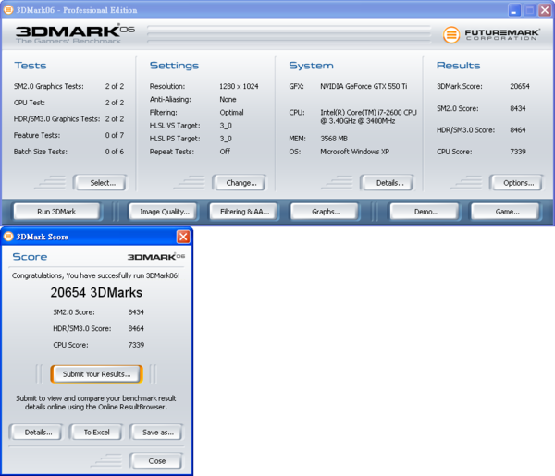Open Details... in the 3DMark Score dialog

tap(36, 433)
